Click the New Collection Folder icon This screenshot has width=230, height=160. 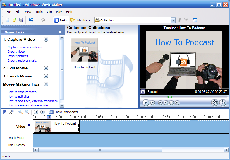(x=186, y=20)
